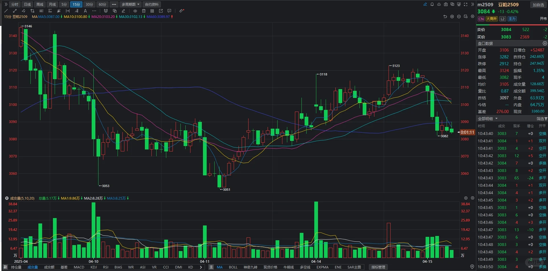Enter fullscreen chart mode

466,4
